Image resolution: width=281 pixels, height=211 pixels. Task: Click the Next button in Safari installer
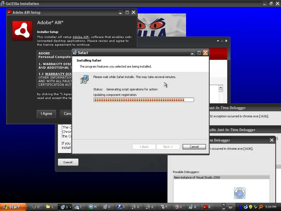point(168,147)
